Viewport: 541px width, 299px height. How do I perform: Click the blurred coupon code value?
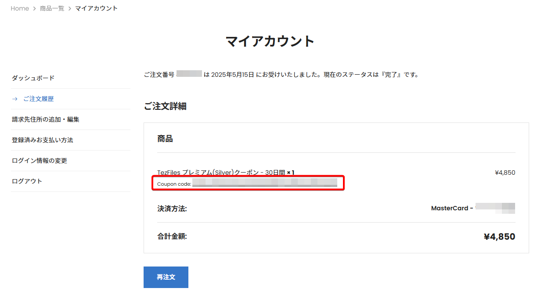pos(264,183)
